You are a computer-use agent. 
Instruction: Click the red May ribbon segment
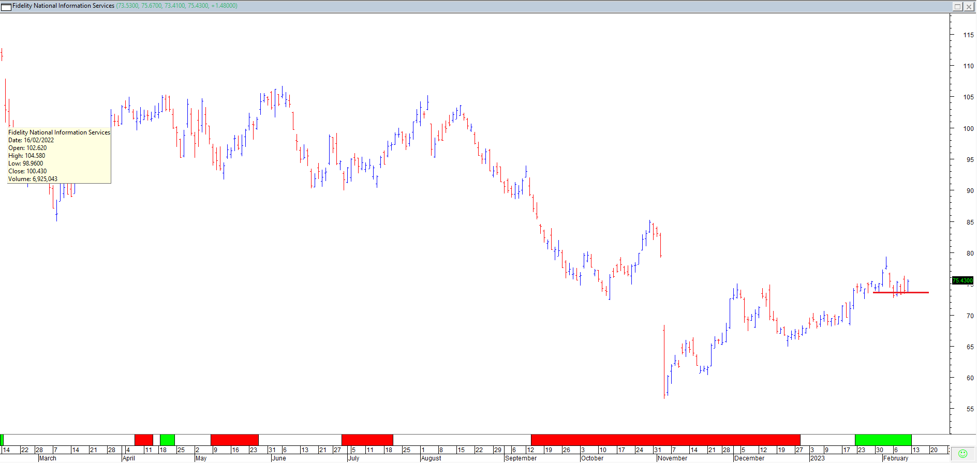tap(234, 440)
